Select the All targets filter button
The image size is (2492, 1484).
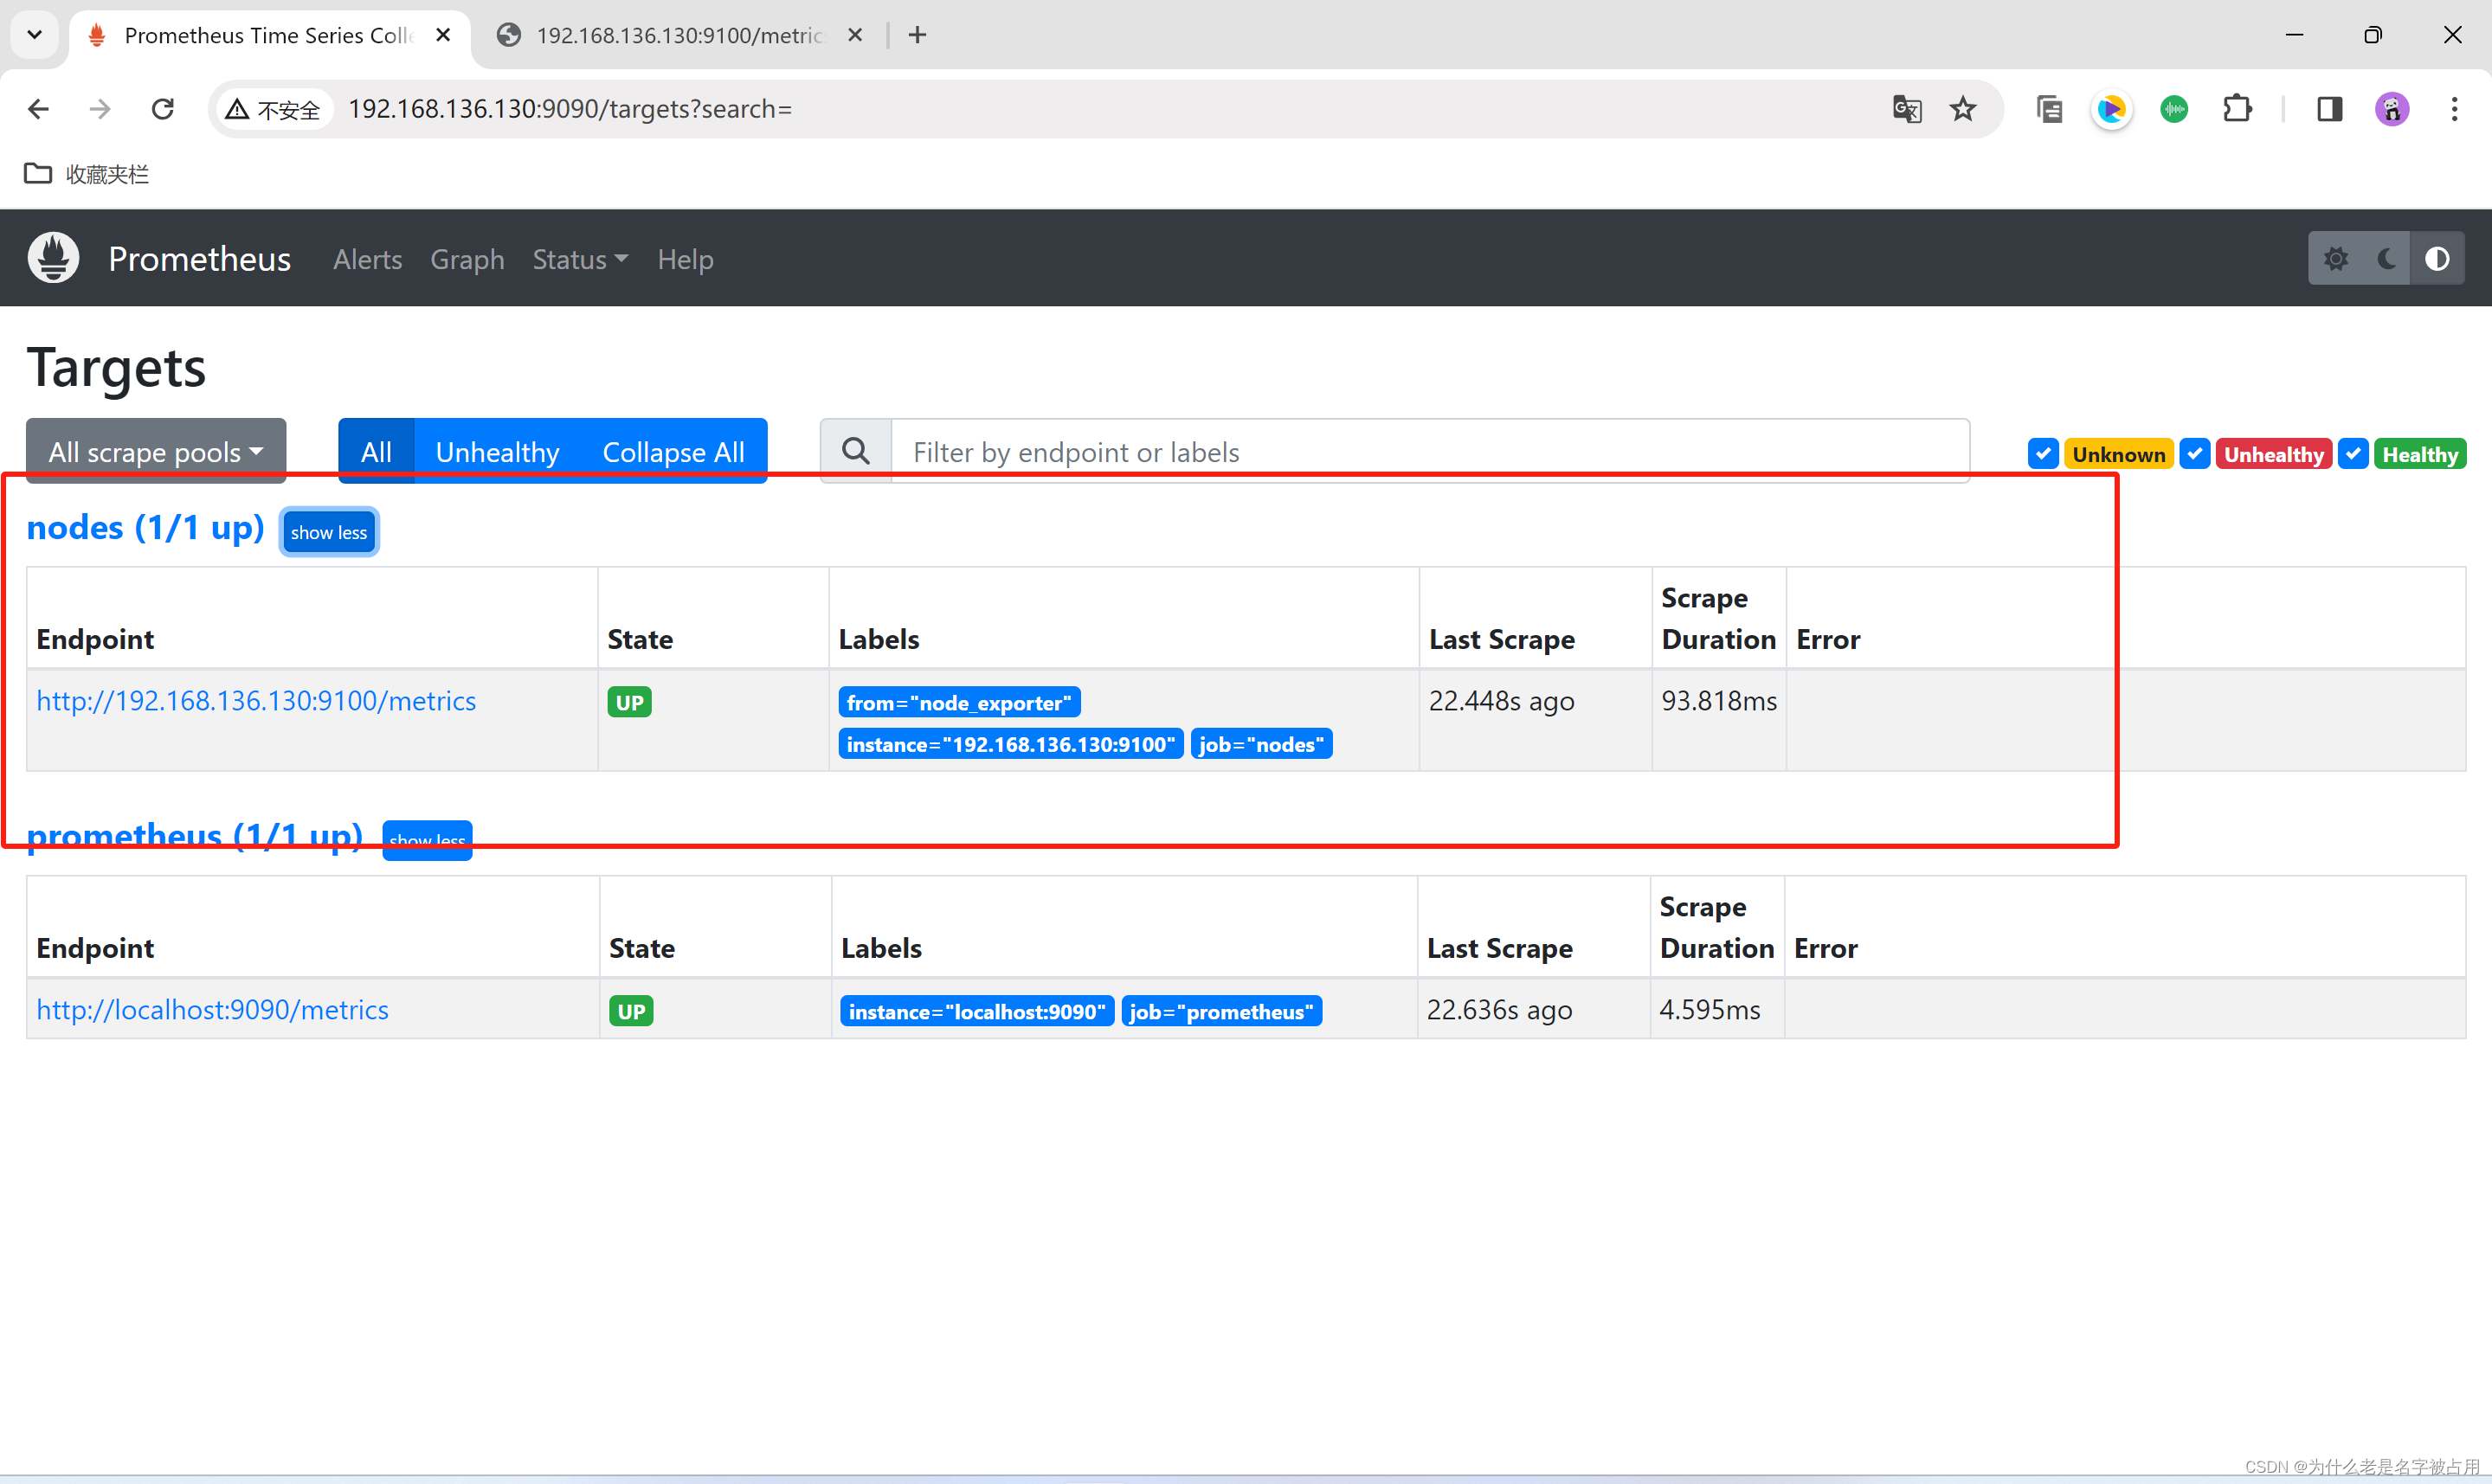pyautogui.click(x=376, y=451)
